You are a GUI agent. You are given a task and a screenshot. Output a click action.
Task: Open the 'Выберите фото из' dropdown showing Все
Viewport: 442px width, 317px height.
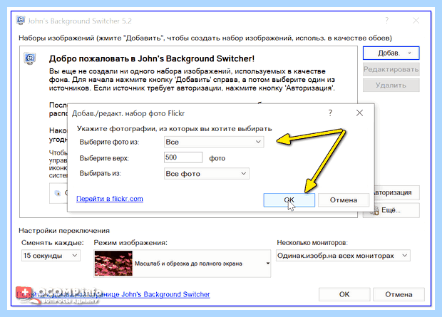(x=214, y=142)
